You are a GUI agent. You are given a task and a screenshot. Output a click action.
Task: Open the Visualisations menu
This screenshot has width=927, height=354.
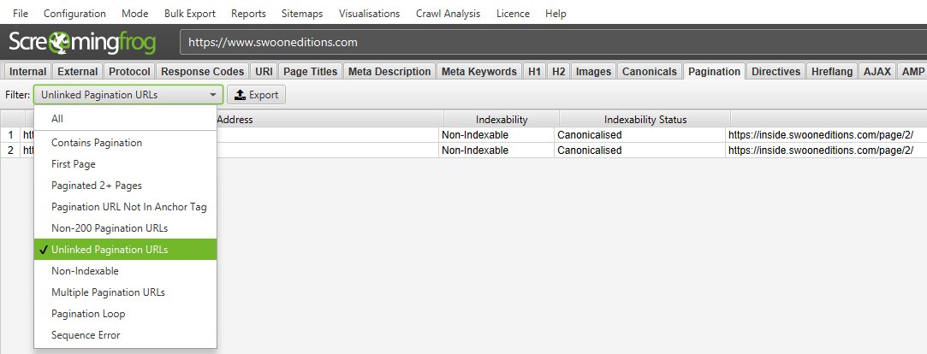coord(369,13)
